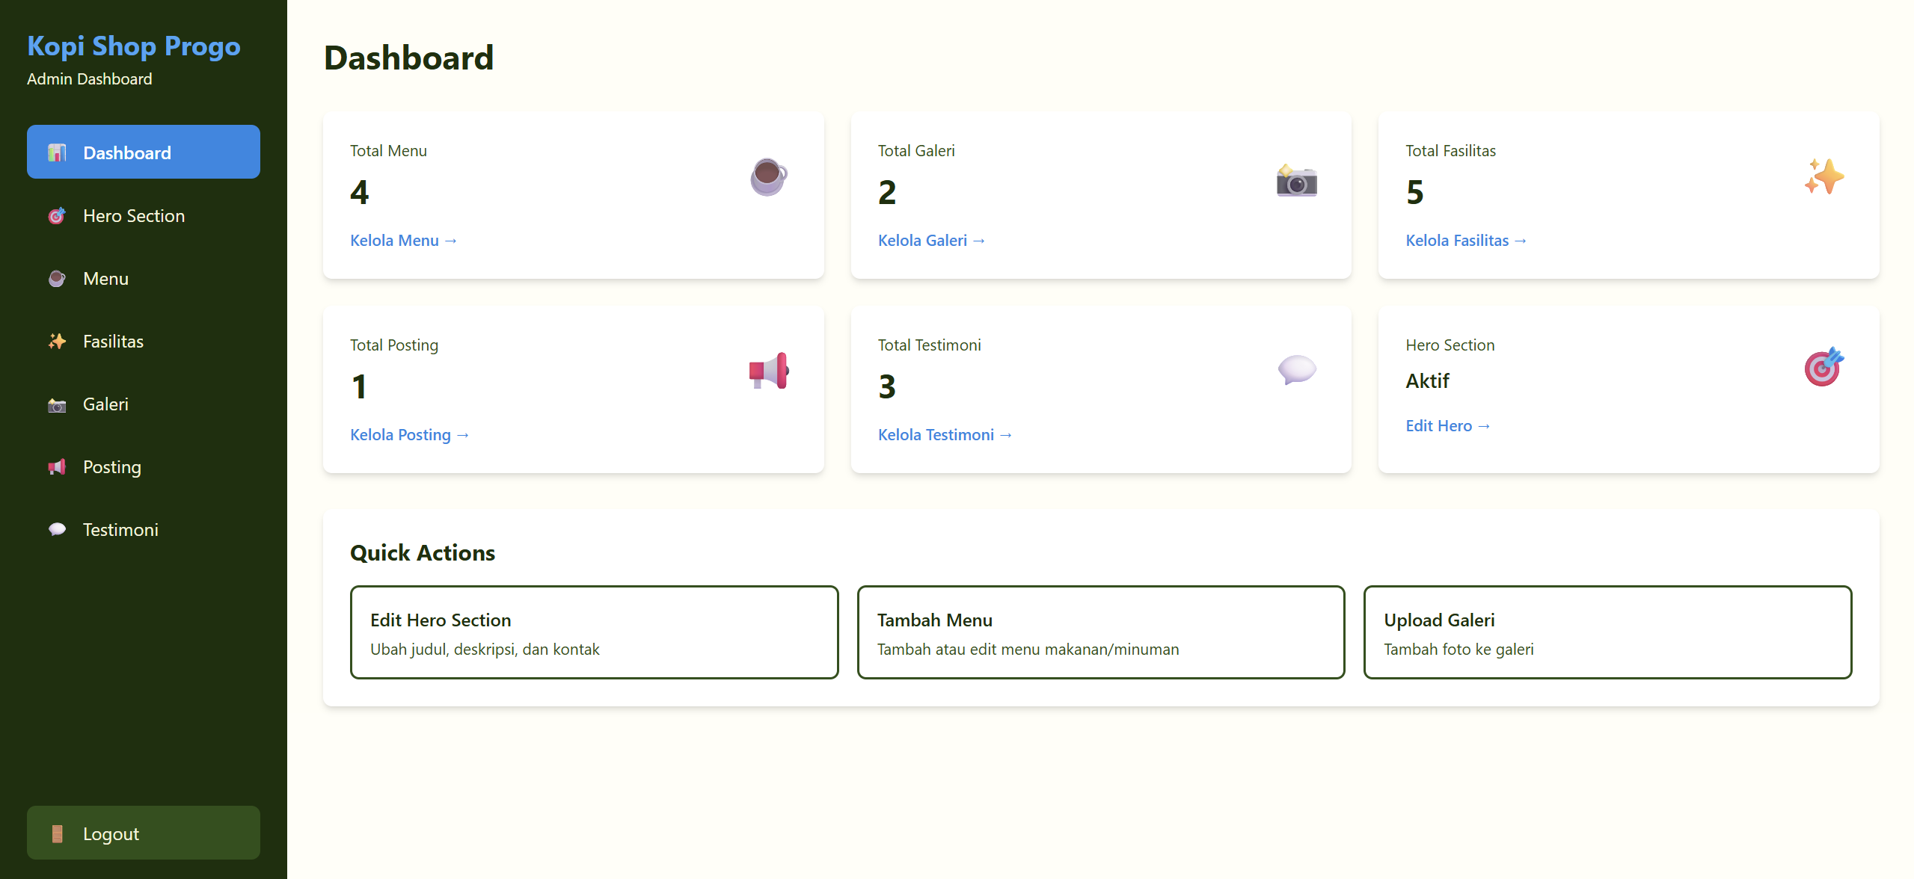Click the sparkles icon beside Fasilitas
The image size is (1914, 879).
pos(56,341)
